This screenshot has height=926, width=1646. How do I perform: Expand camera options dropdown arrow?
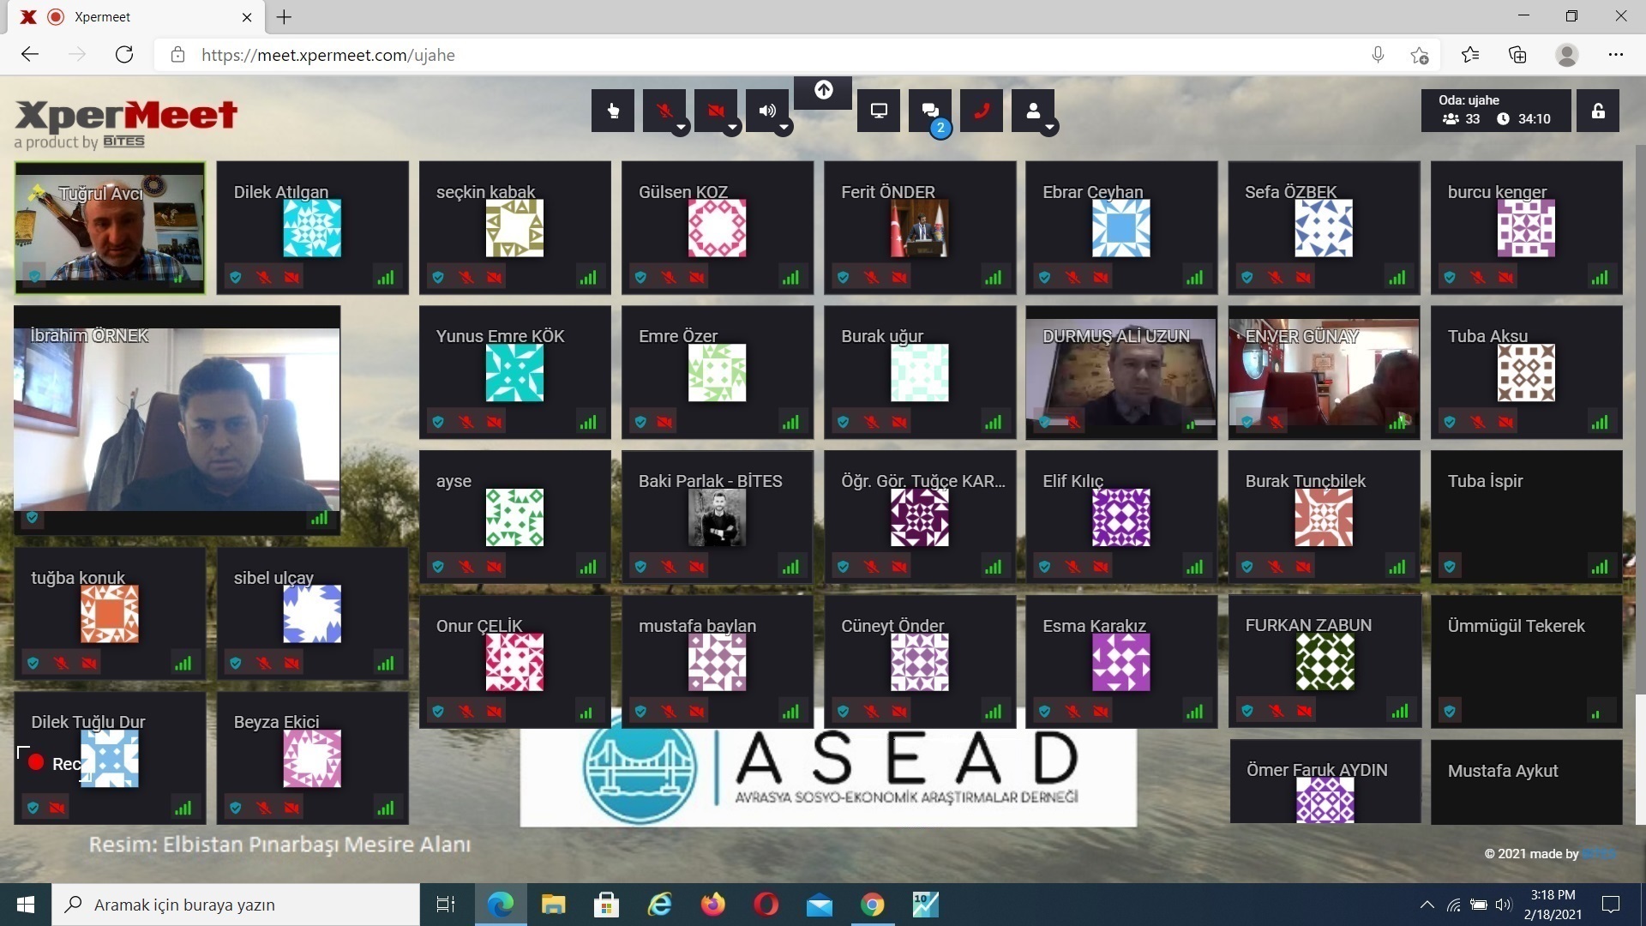[732, 128]
